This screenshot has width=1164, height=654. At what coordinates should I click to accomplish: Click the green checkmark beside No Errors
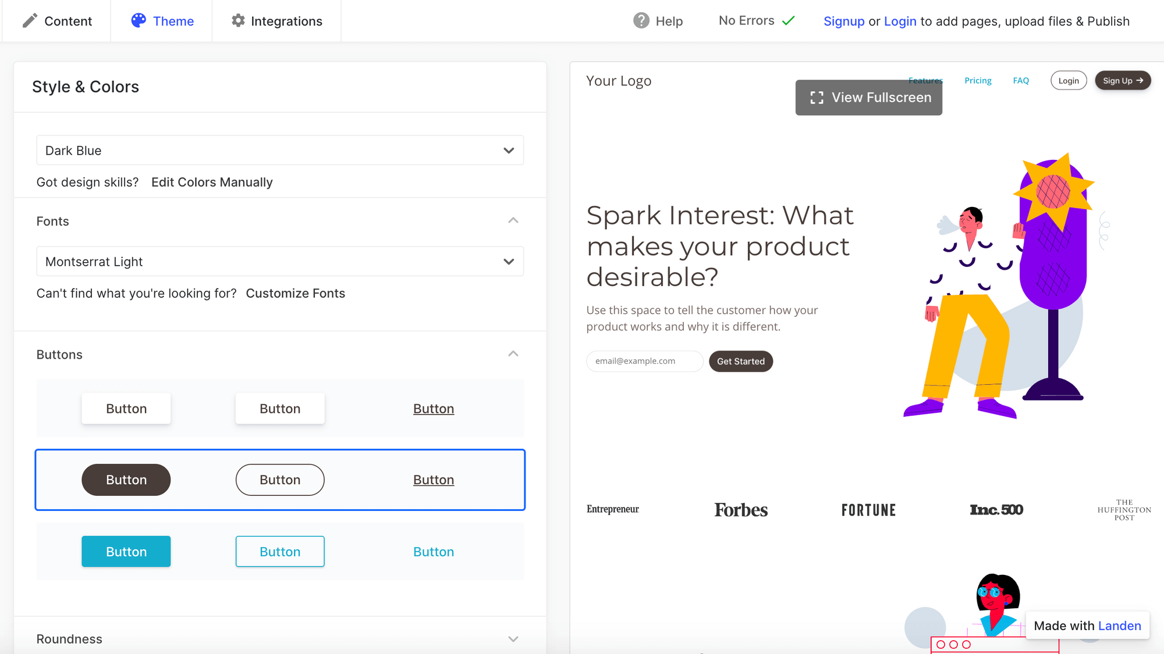click(x=789, y=20)
